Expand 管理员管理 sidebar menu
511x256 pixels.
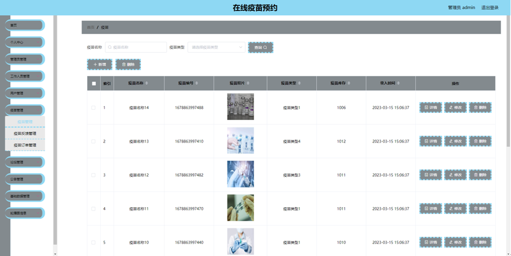tap(25, 59)
